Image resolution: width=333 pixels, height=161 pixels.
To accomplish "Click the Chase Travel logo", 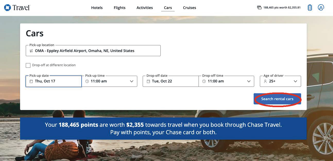I will click(x=17, y=7).
